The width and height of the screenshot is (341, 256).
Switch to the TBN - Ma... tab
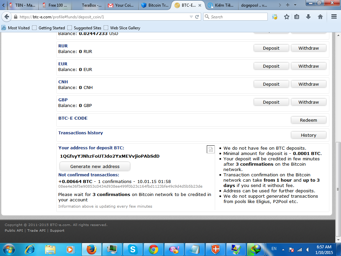coord(22,5)
